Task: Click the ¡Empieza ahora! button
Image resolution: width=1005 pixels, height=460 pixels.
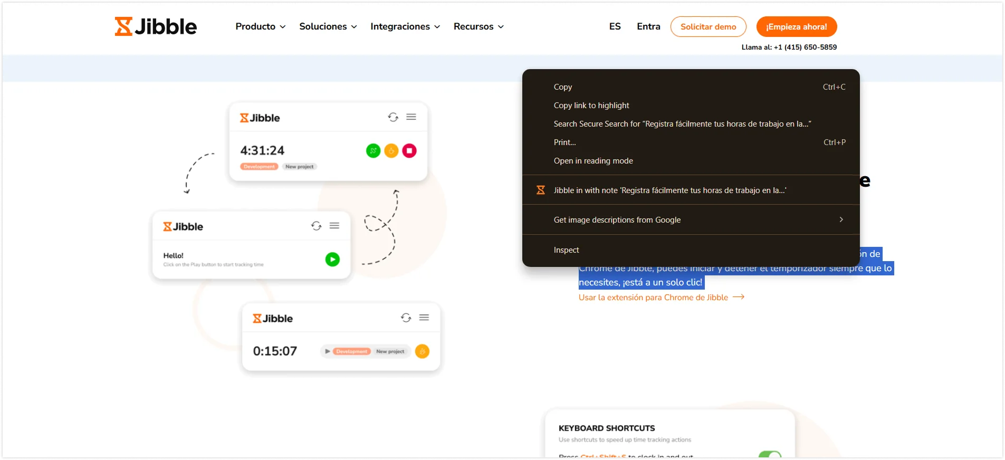Action: point(797,27)
